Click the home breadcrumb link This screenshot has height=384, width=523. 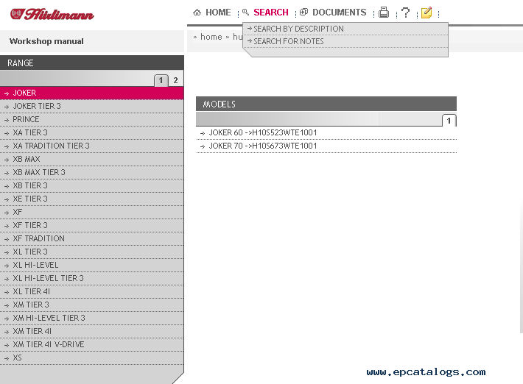coord(211,37)
